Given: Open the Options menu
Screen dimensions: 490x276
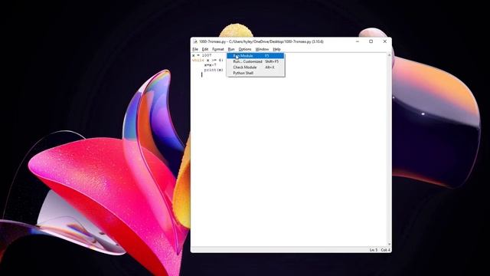Looking at the screenshot, I should [x=245, y=49].
